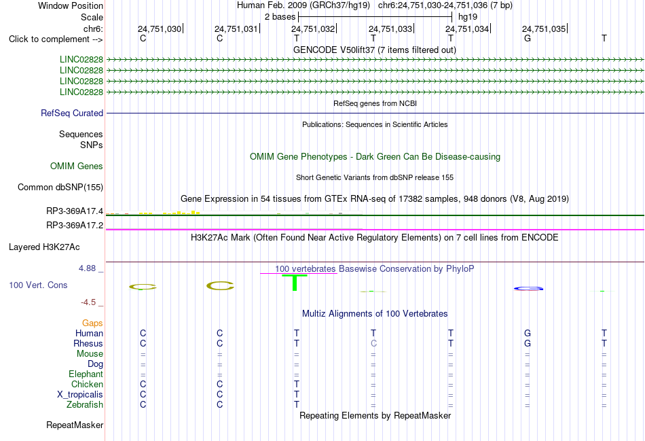Viewport: 645px width, 441px height.
Task: Click the tall green T in conservation logo
Action: click(295, 283)
